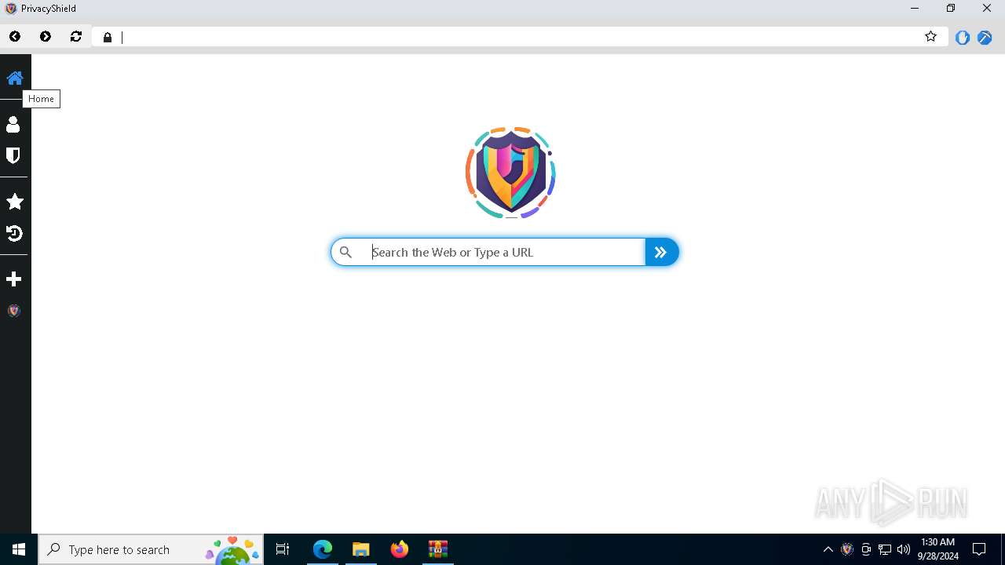1005x565 pixels.
Task: Open the blue compass extension icon
Action: (x=985, y=37)
